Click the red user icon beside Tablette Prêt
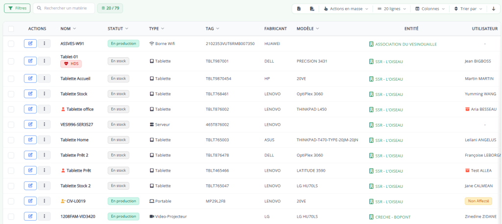This screenshot has height=224, width=502. (x=63, y=170)
